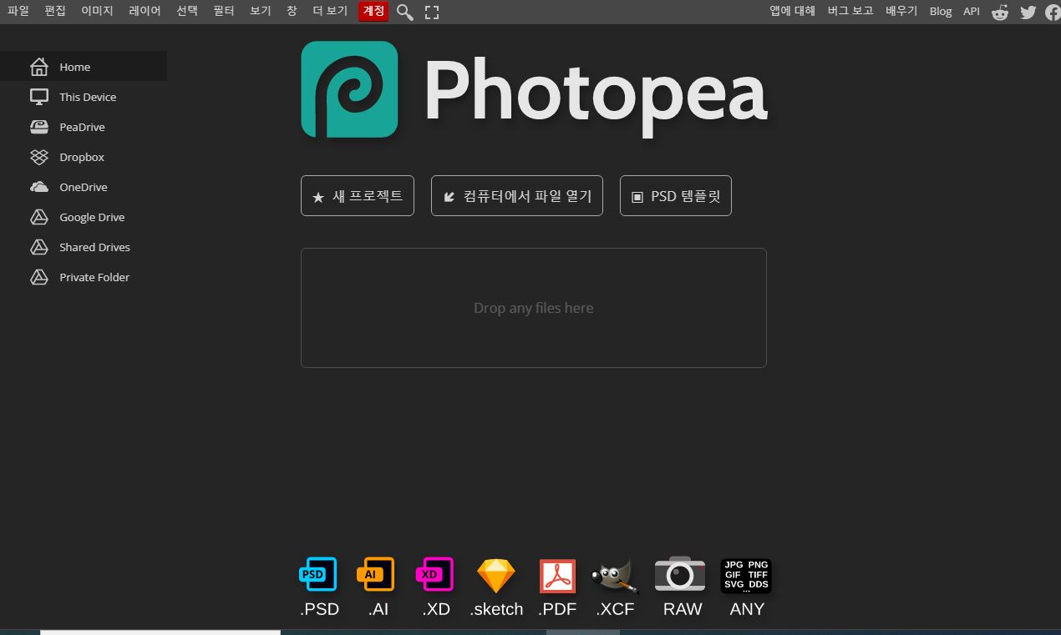Click the PeaDrive icon
This screenshot has width=1061, height=635.
(x=39, y=127)
